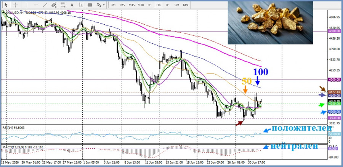Click the W1 weekly timeframe button

pyautogui.click(x=177, y=5)
